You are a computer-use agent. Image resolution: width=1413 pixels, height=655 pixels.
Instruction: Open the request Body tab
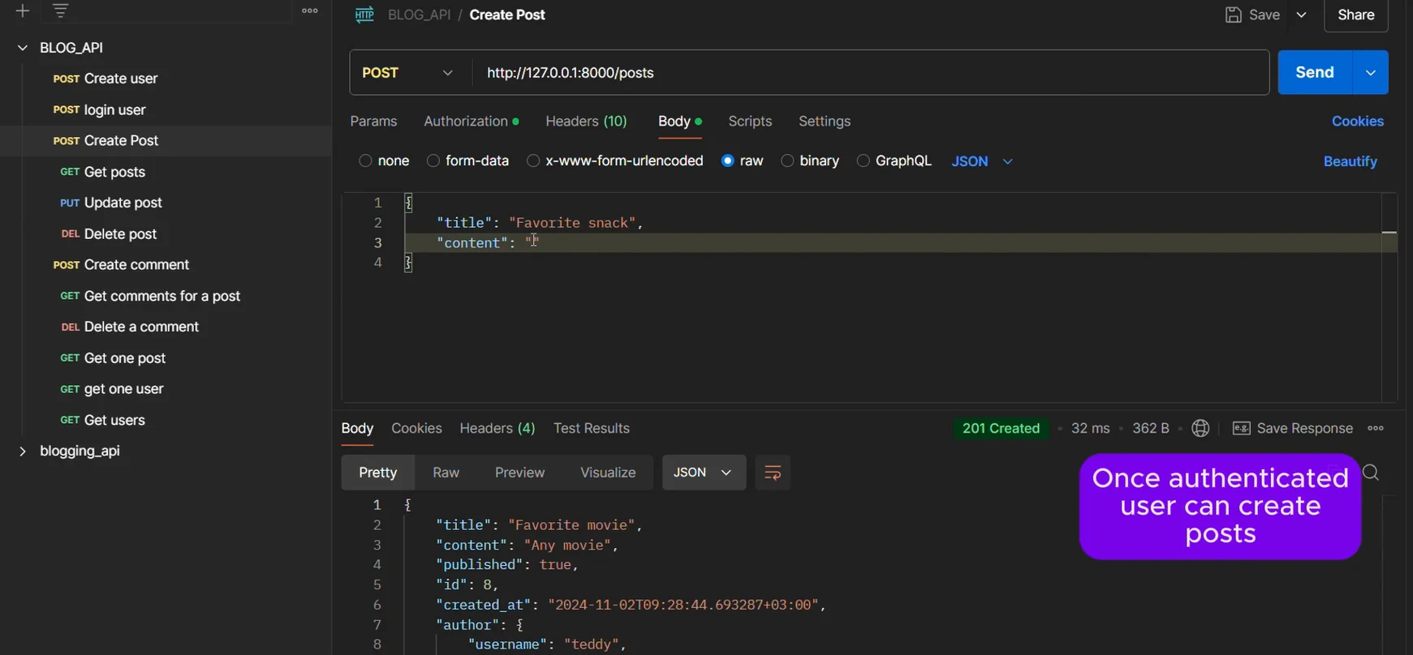679,121
